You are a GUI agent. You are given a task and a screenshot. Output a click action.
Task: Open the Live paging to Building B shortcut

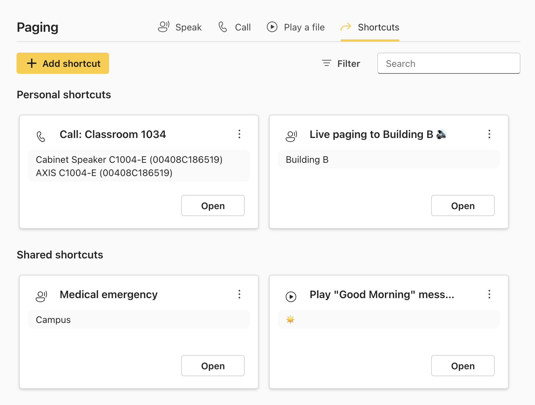pyautogui.click(x=463, y=205)
